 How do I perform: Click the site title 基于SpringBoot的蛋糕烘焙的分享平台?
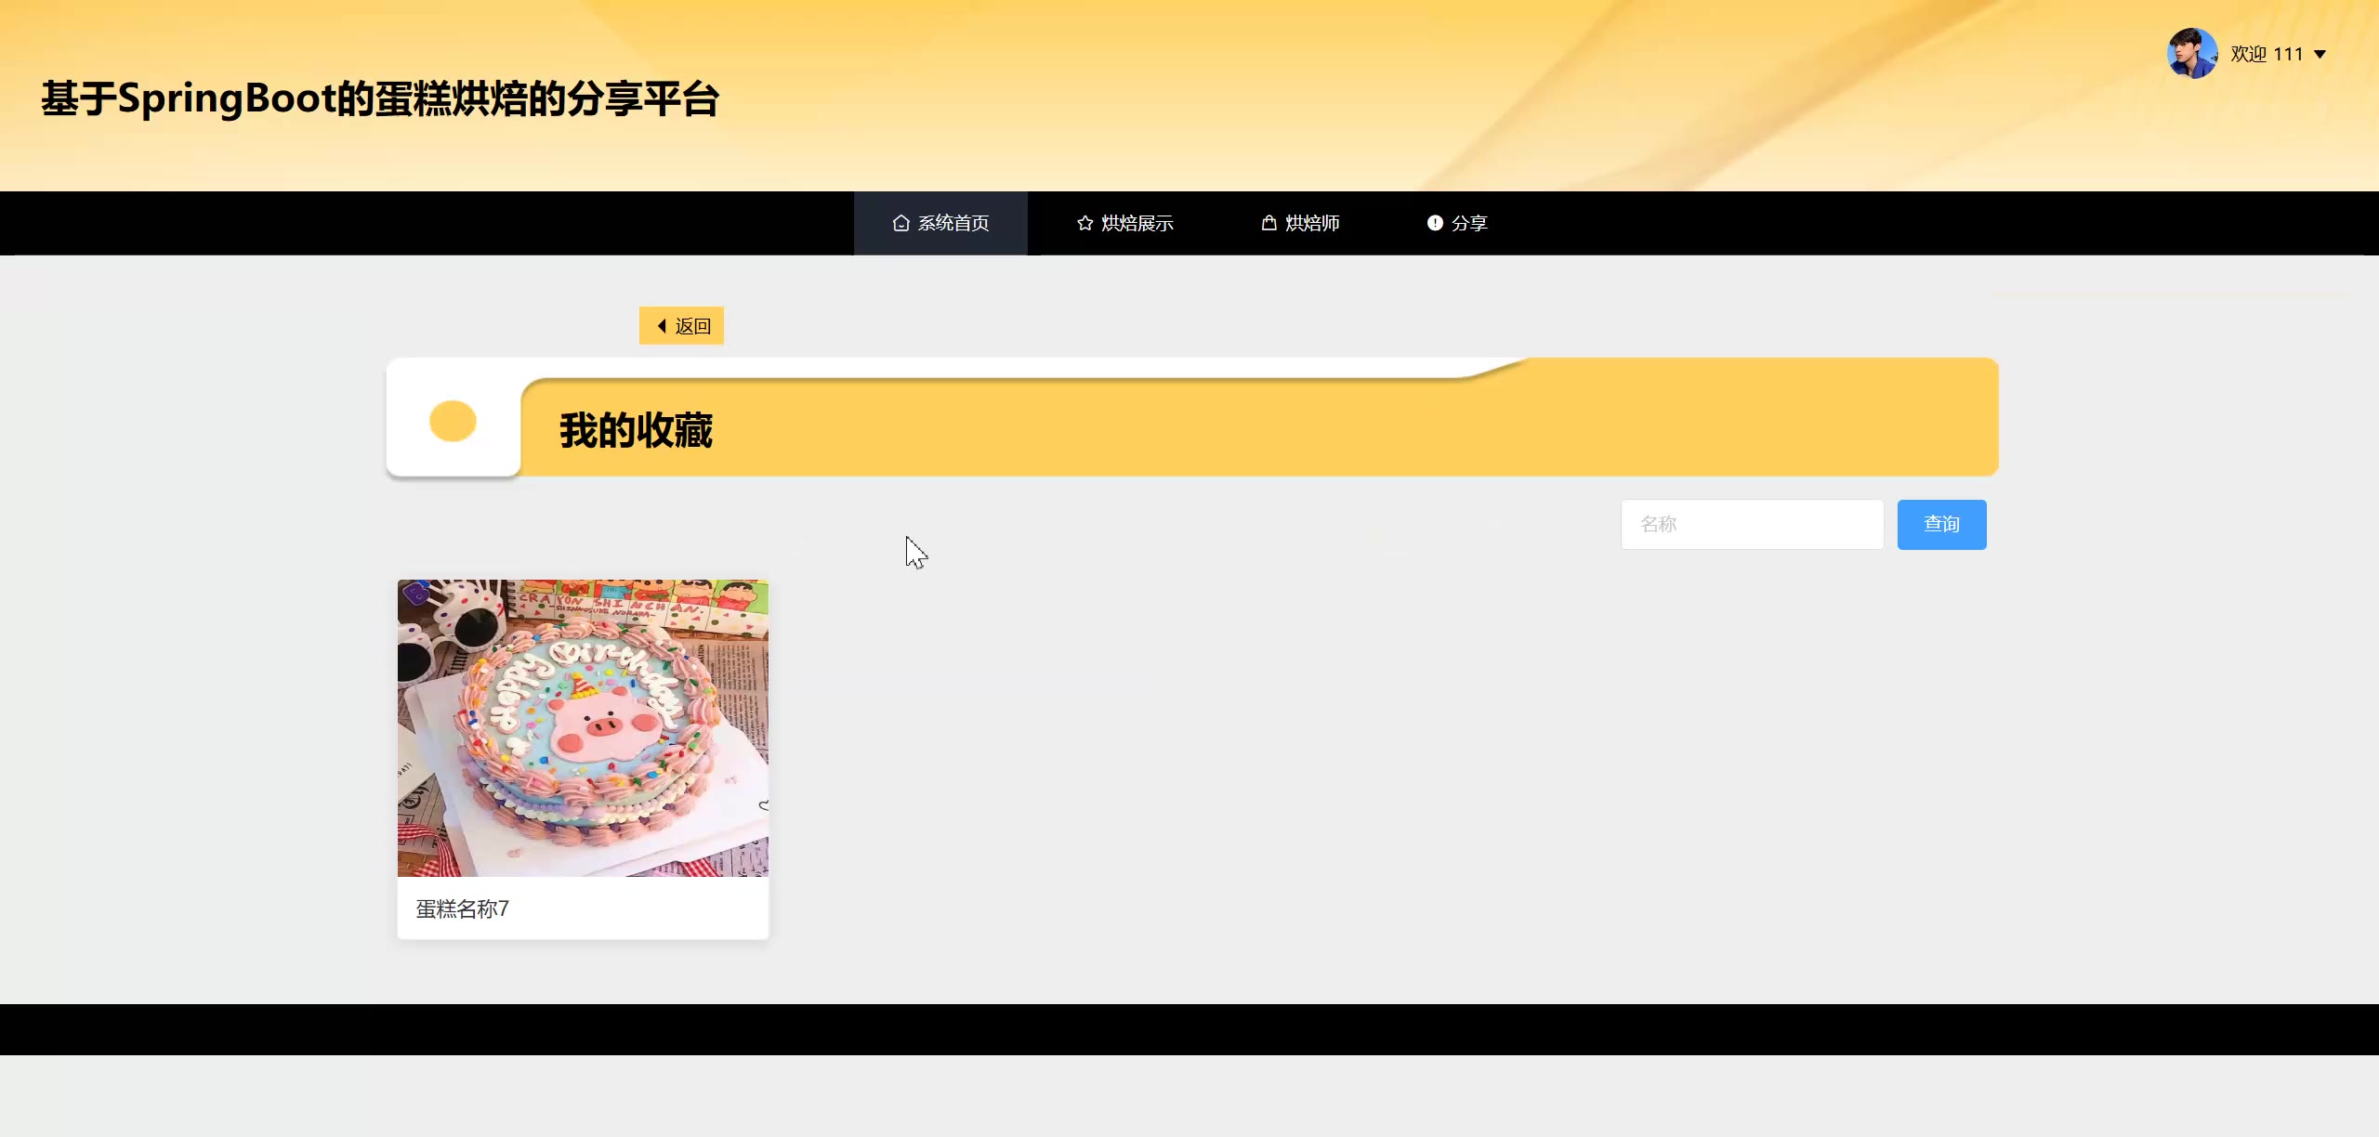pos(380,98)
